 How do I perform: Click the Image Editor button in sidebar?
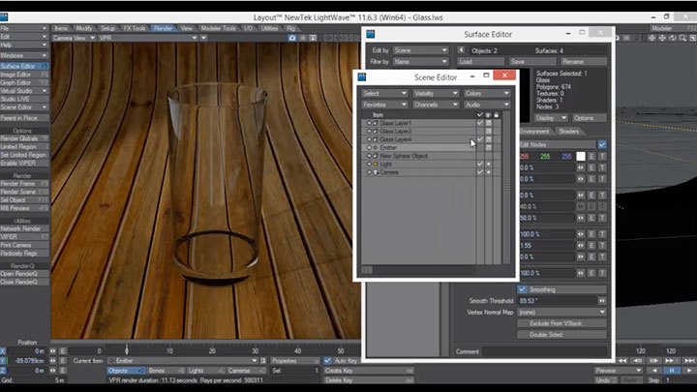click(24, 75)
